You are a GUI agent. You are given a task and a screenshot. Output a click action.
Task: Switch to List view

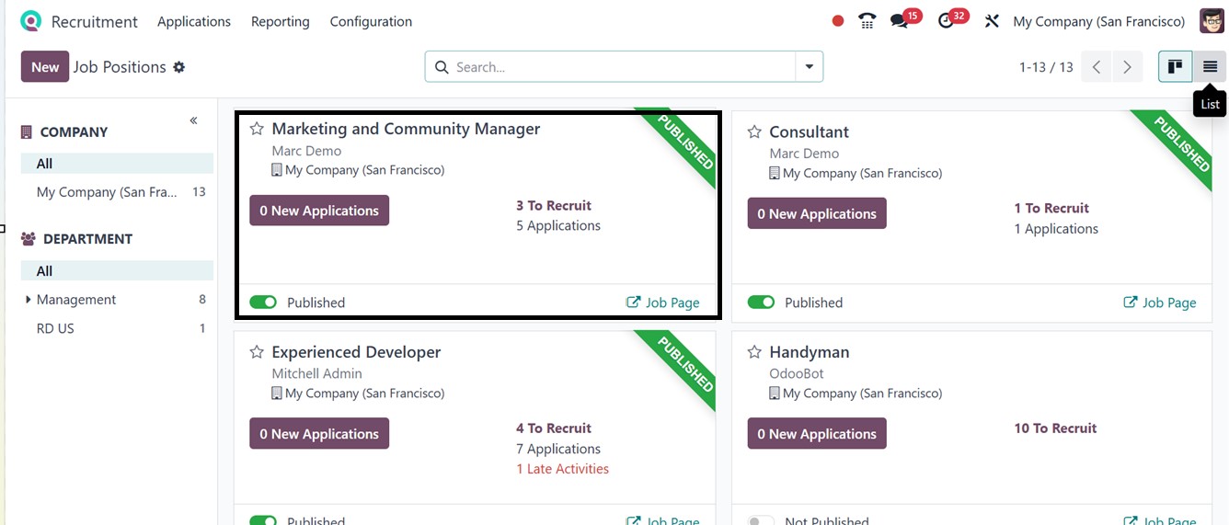pos(1210,67)
